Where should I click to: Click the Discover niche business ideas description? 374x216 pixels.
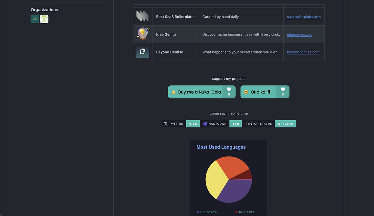pos(241,34)
